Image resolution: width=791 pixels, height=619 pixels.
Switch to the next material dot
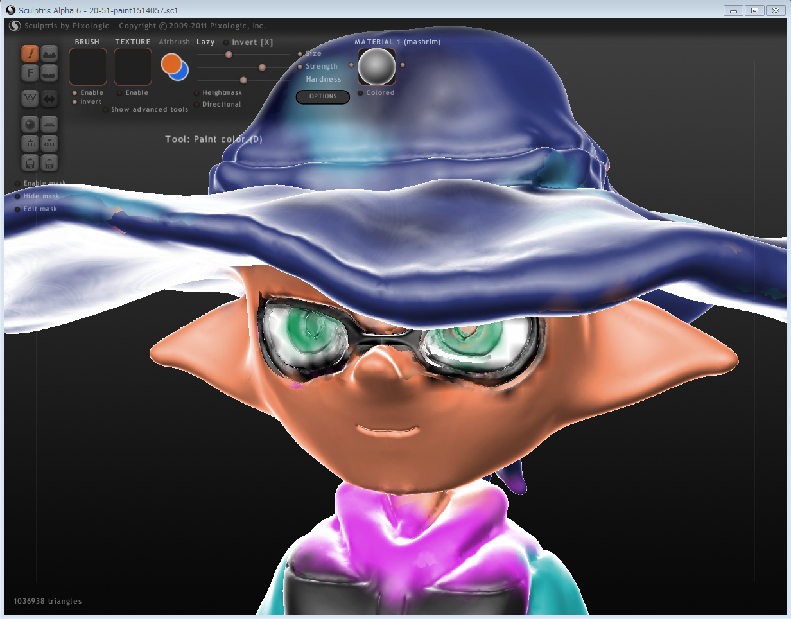(x=403, y=65)
